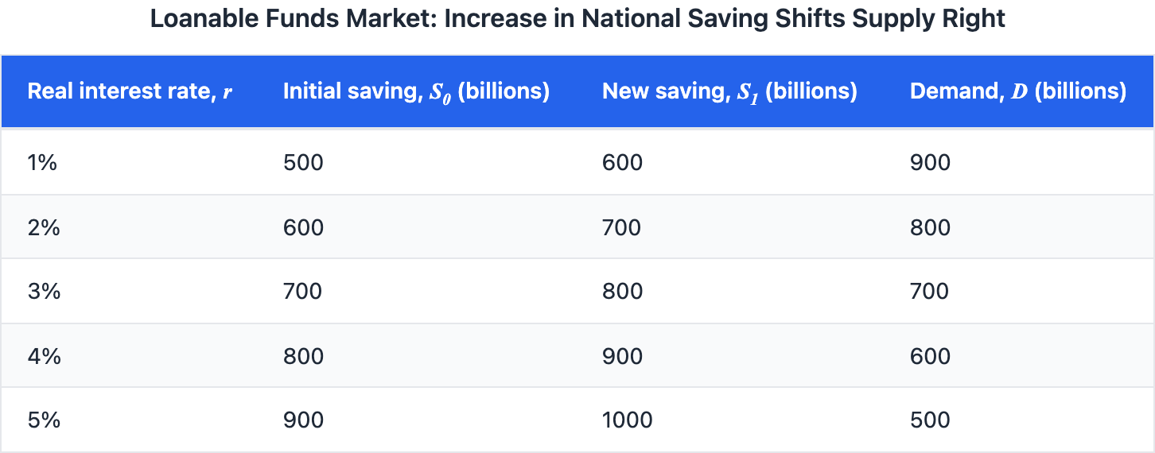
Task: Click the 2% interest rate cell
Action: (x=45, y=227)
